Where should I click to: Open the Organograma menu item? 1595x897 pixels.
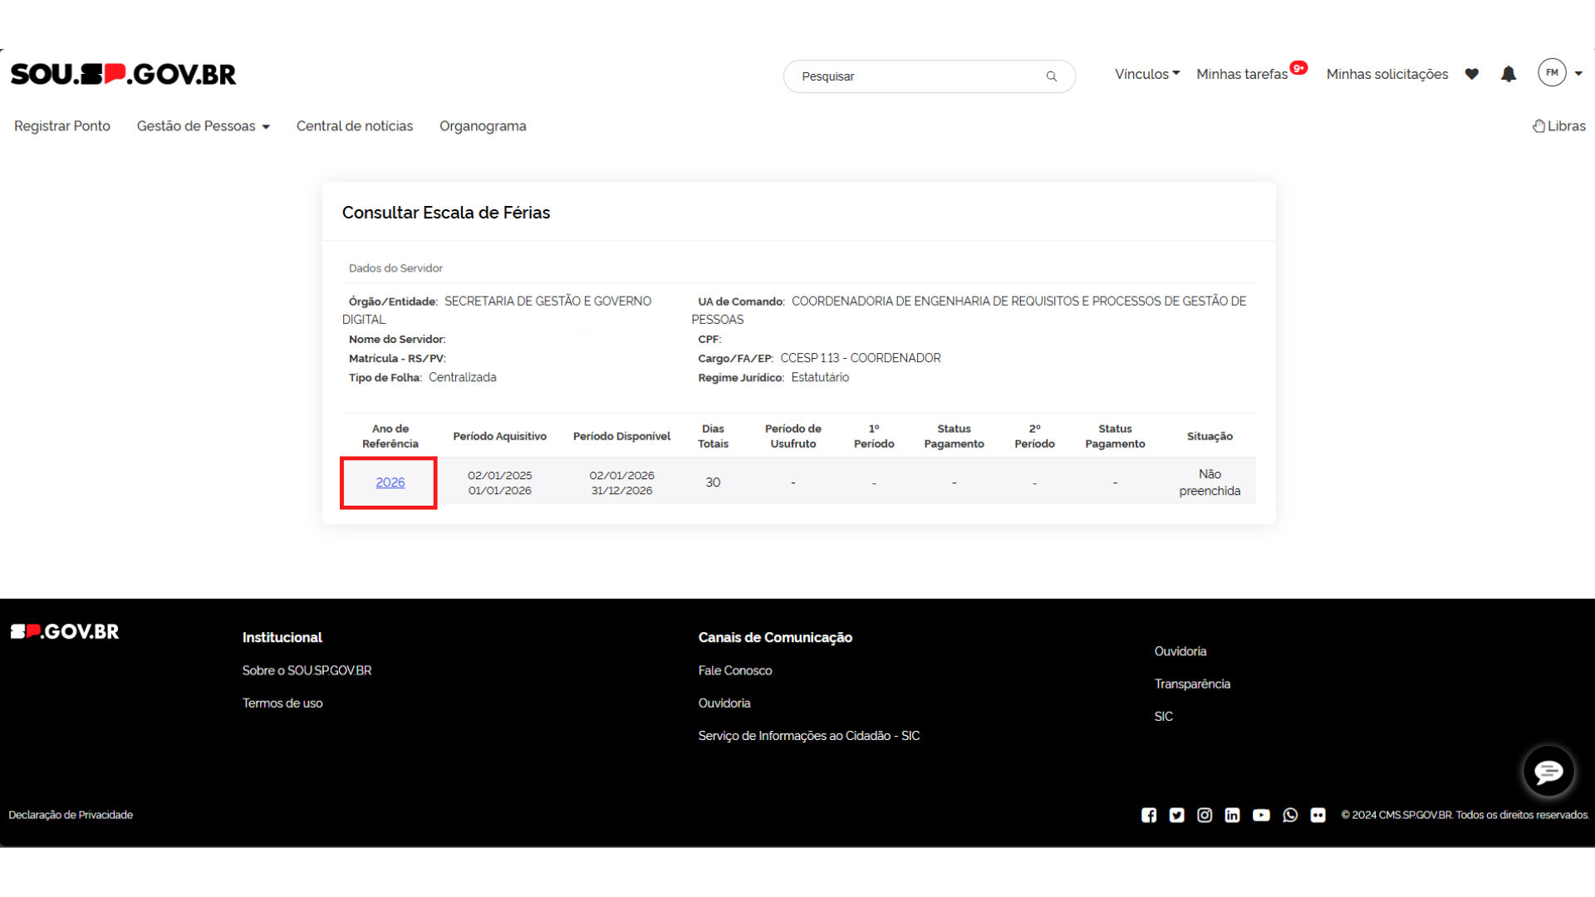[483, 126]
